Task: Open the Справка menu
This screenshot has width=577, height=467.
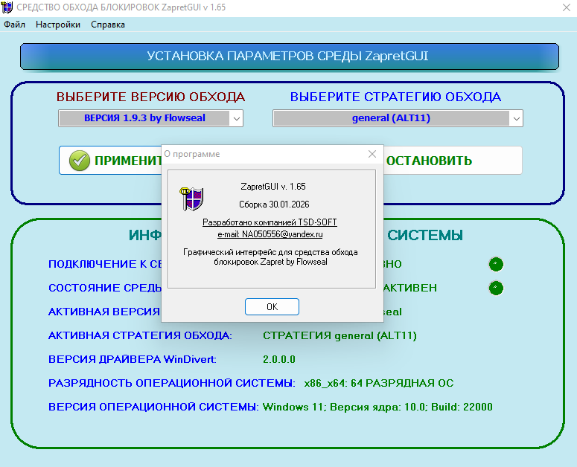Action: coord(108,25)
